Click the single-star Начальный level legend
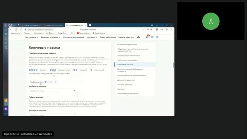This screenshot has height=139, width=247. pyautogui.click(x=97, y=70)
